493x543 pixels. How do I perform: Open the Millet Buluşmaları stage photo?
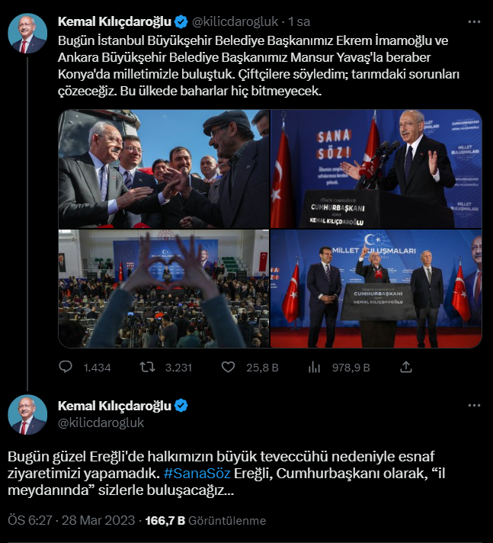click(376, 289)
